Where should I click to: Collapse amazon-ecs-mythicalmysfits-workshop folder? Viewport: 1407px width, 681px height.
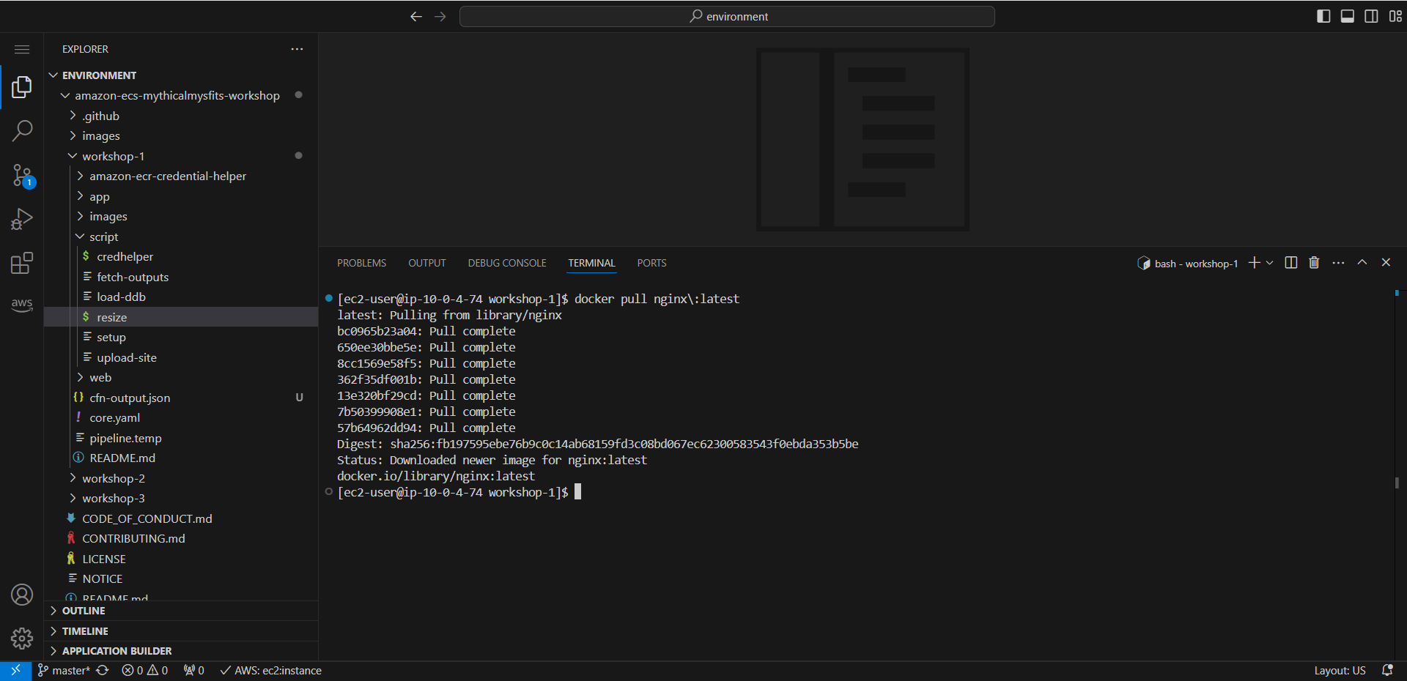(181, 96)
